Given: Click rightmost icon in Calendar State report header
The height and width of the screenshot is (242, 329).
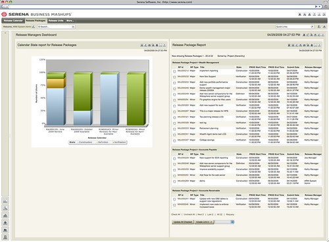Looking at the screenshot, I should coord(164,45).
